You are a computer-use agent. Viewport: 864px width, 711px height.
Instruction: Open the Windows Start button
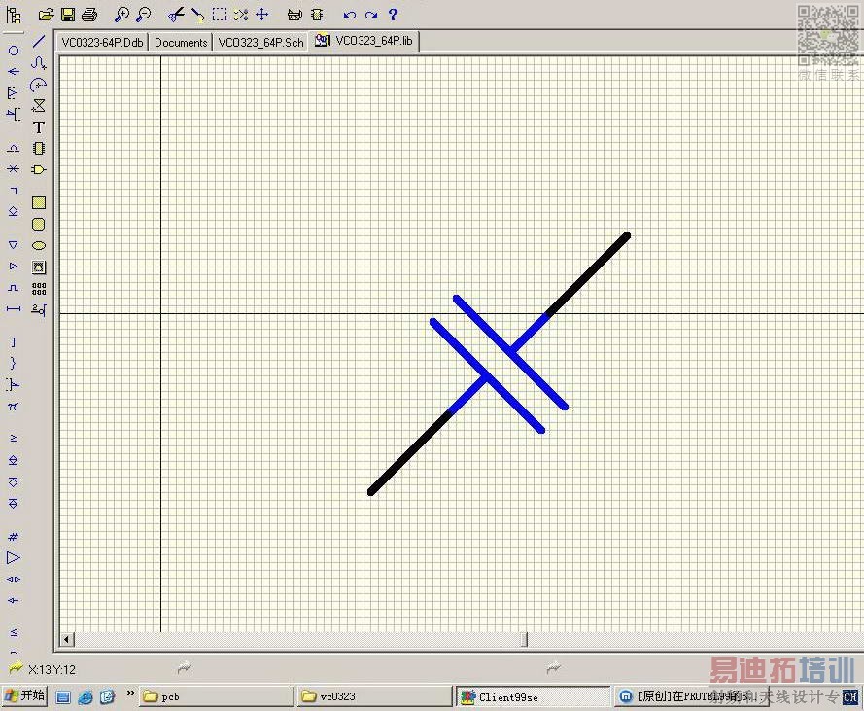(25, 696)
